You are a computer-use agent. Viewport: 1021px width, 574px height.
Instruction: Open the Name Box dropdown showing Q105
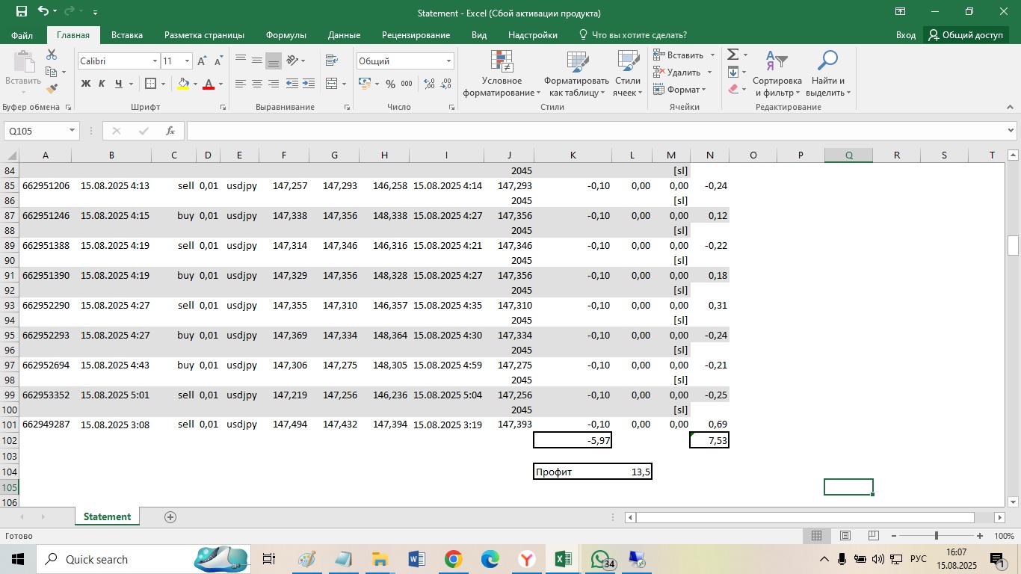(x=73, y=131)
